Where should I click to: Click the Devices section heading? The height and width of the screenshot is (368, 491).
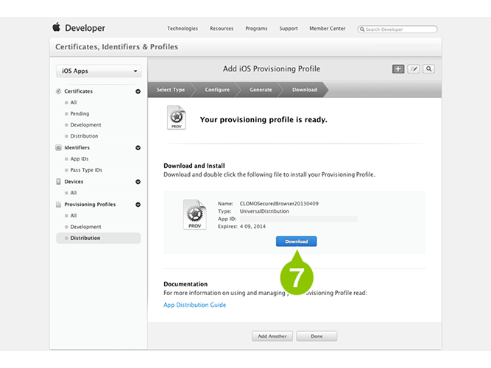tap(74, 182)
